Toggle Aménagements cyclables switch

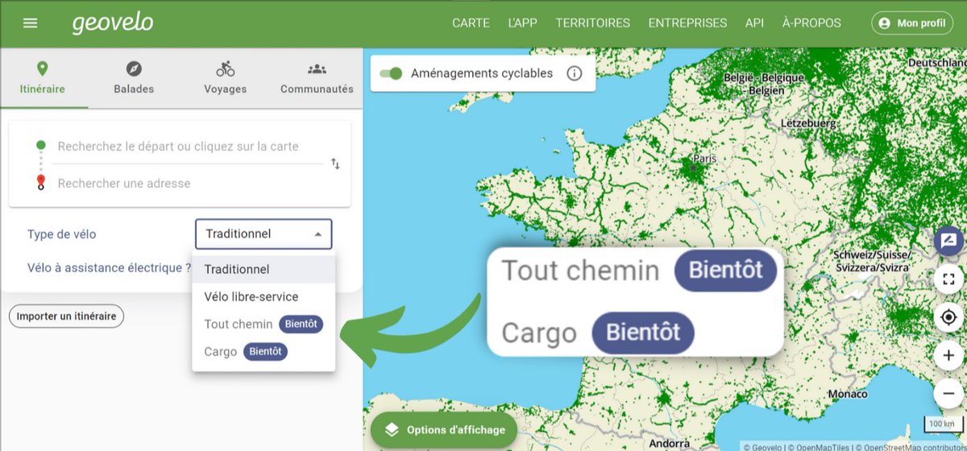[392, 73]
